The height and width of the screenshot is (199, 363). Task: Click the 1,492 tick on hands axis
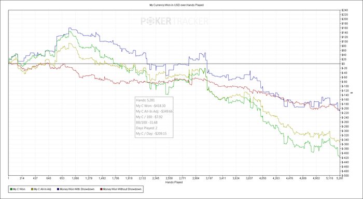click(x=102, y=178)
